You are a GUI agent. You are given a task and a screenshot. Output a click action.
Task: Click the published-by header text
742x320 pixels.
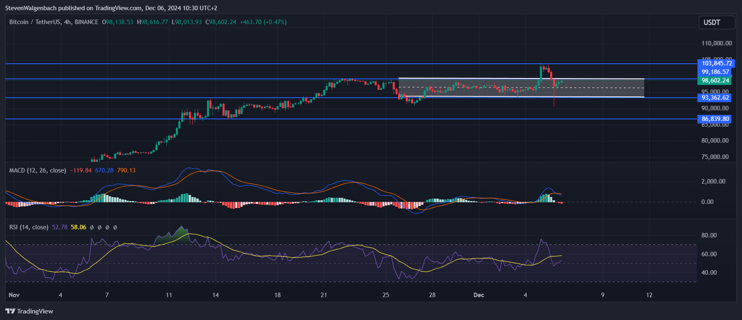pyautogui.click(x=111, y=8)
